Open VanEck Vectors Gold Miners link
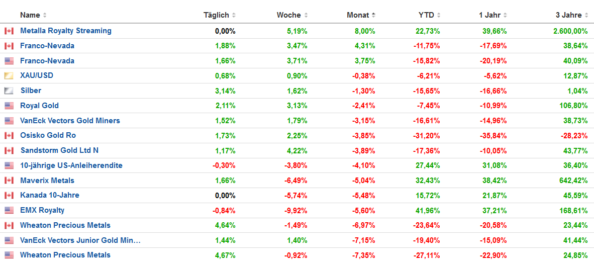This screenshot has height=264, width=594. [x=70, y=121]
